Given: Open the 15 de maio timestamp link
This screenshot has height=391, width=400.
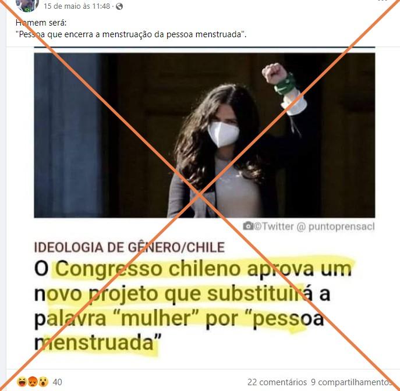Looking at the screenshot, I should (77, 6).
